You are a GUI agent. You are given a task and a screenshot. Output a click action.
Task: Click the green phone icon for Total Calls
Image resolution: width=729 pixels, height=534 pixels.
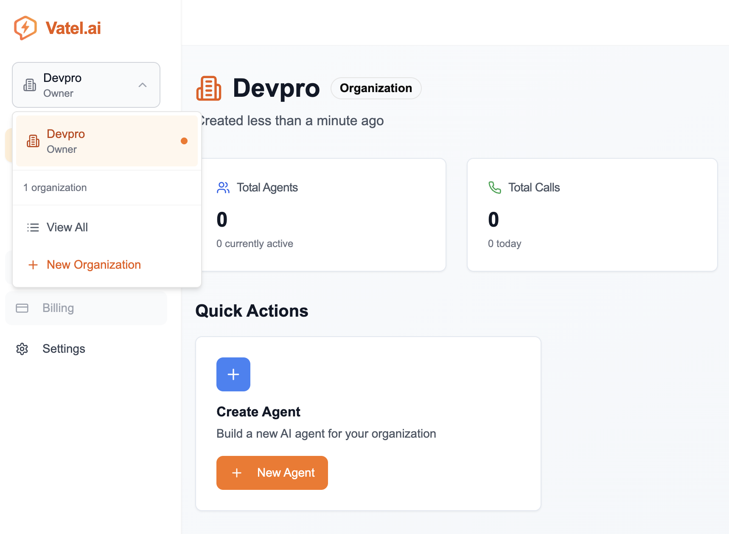pos(494,187)
